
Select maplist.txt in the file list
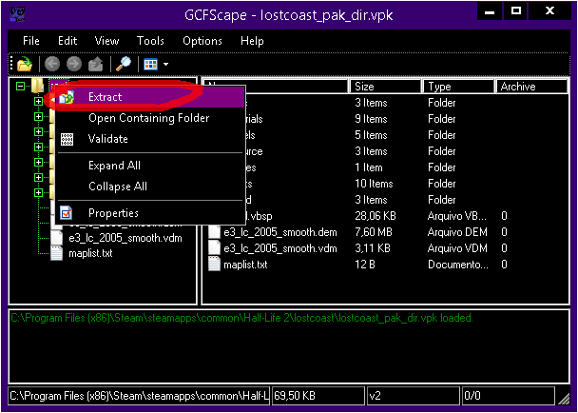[245, 265]
